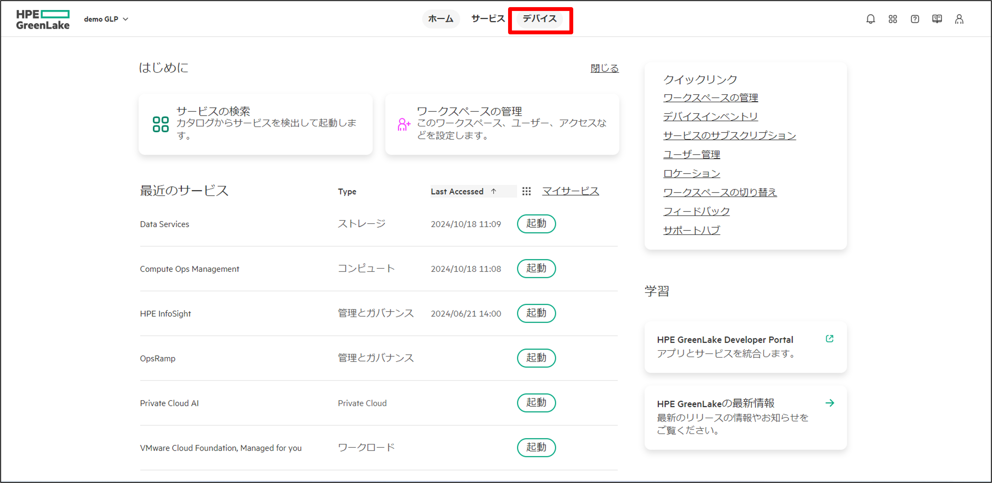
Task: Open ワークスペースの切り替え quick link
Action: (x=720, y=192)
